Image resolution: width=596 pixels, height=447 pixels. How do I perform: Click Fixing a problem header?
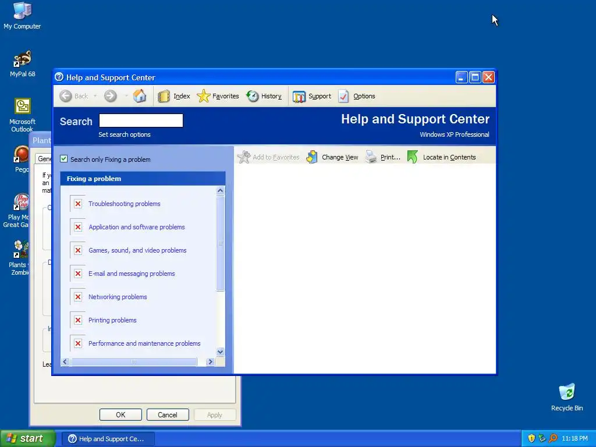[x=143, y=179]
